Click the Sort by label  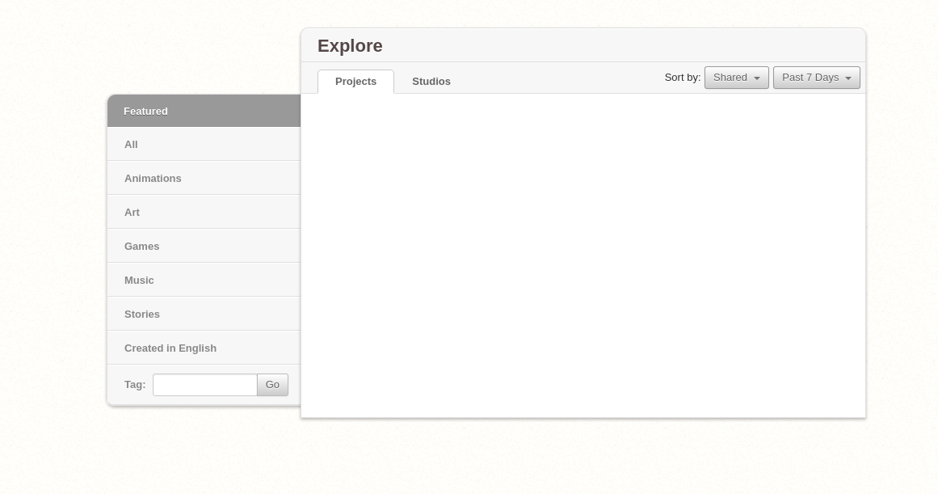(x=682, y=77)
